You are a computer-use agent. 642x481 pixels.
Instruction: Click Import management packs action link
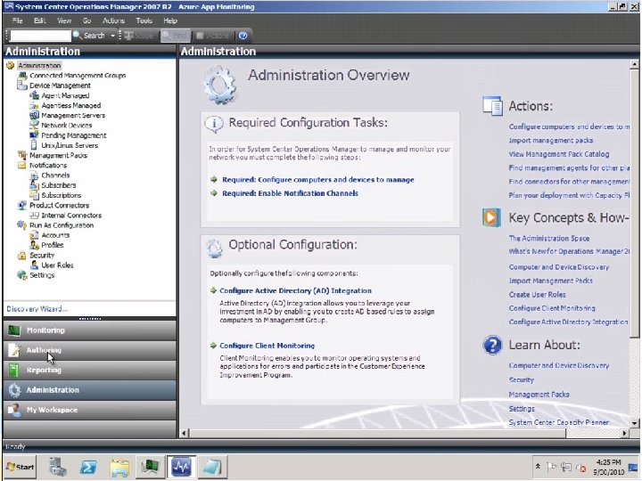pos(551,141)
